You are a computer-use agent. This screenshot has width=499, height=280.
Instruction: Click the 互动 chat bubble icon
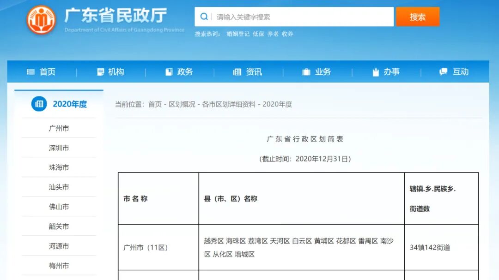(443, 72)
